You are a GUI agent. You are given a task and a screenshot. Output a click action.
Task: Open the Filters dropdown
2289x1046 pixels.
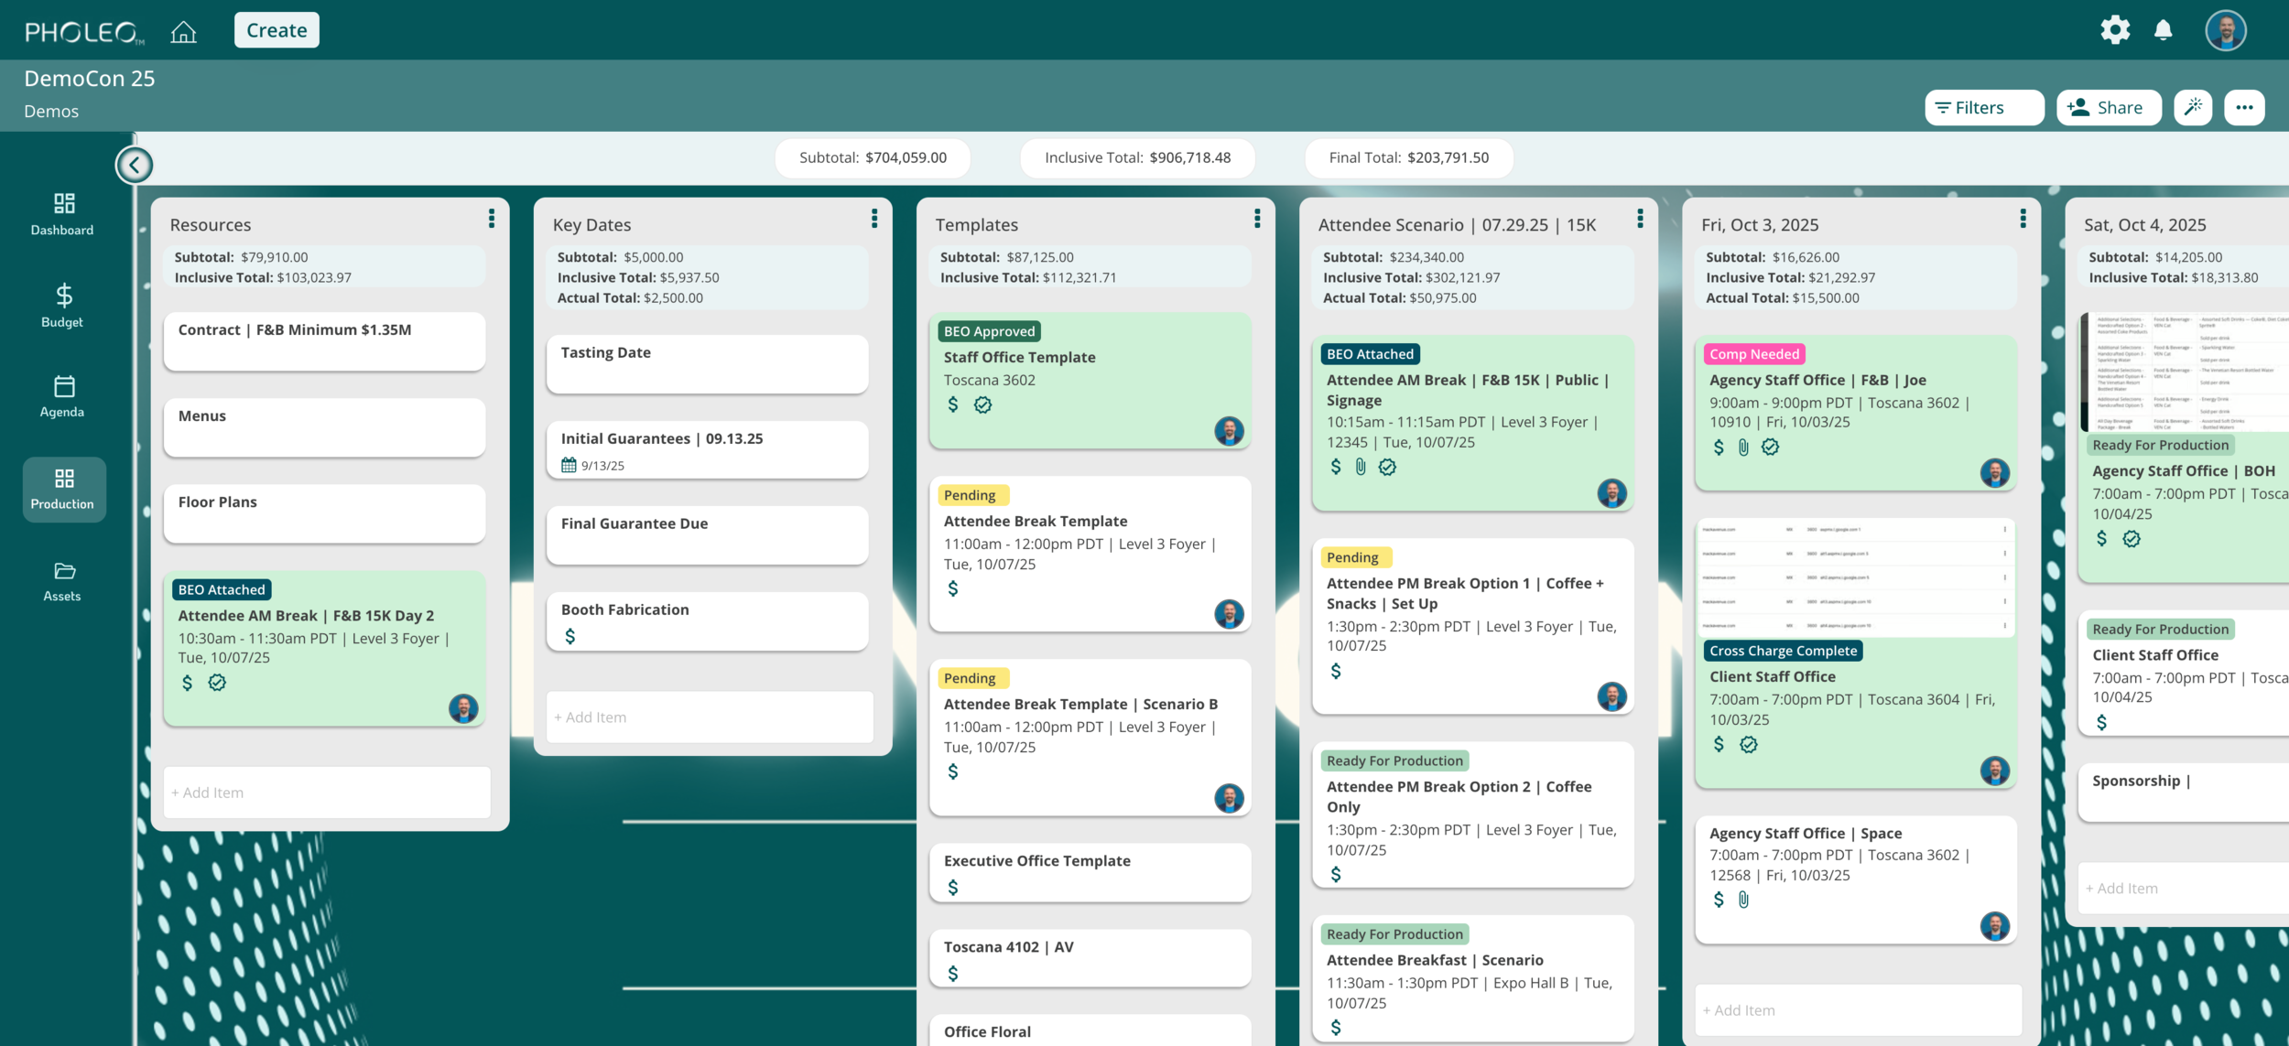[x=1983, y=107]
